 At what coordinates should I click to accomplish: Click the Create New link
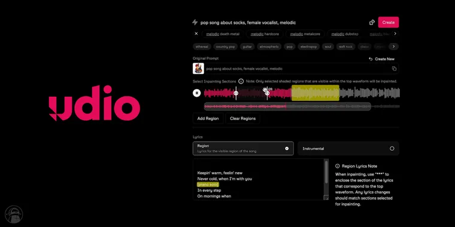pos(381,59)
